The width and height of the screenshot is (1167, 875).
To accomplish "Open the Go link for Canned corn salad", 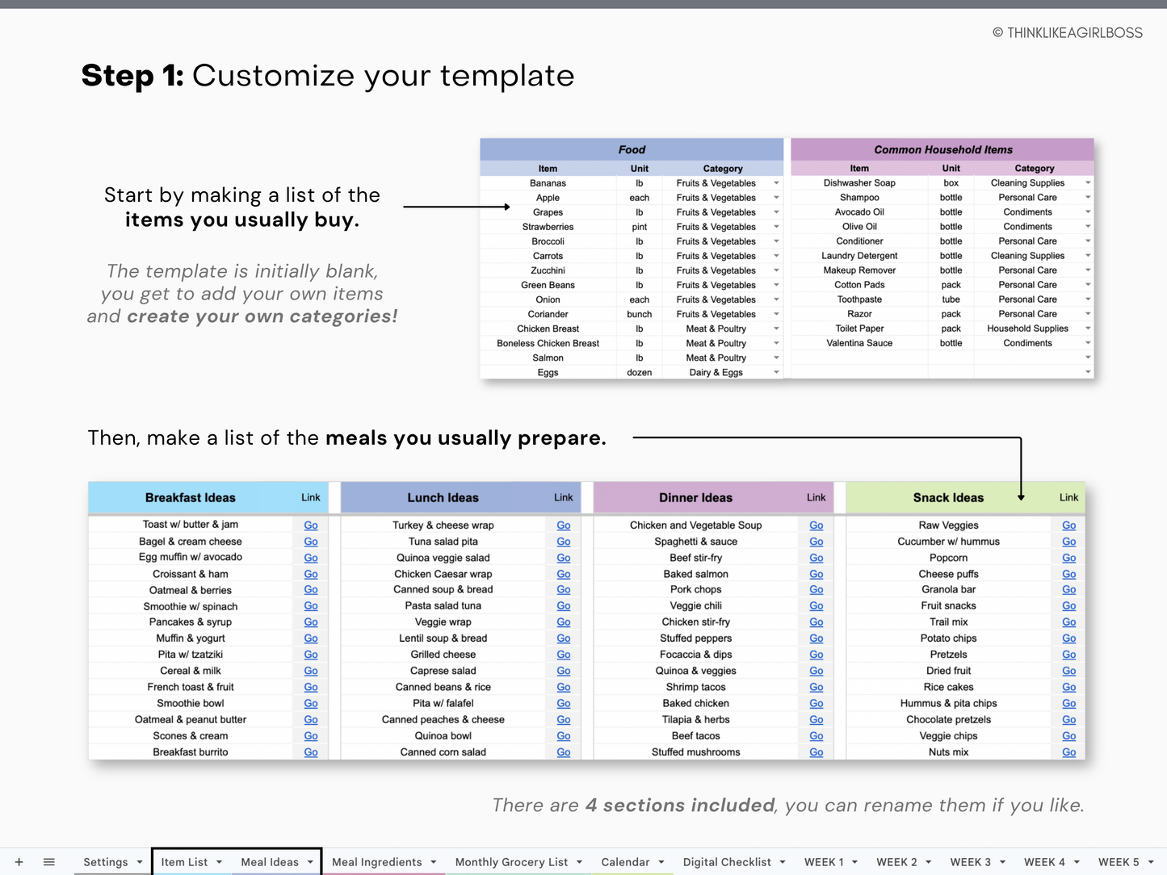I will [564, 752].
